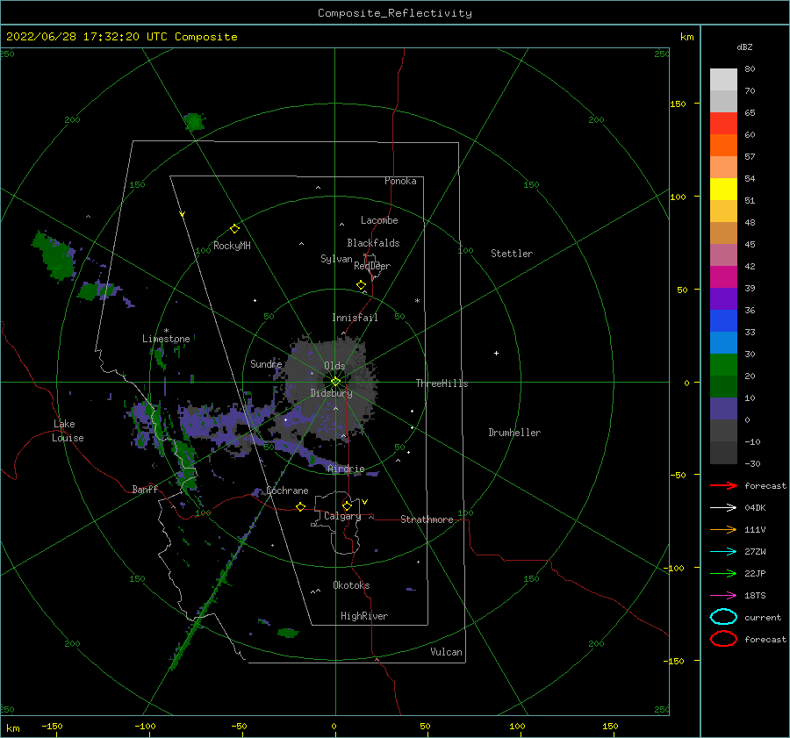Click the cyan current ellipse icon
This screenshot has width=790, height=738.
[x=723, y=617]
